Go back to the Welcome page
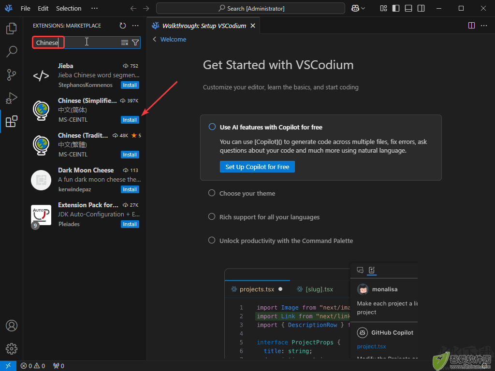The width and height of the screenshot is (495, 371). point(170,40)
